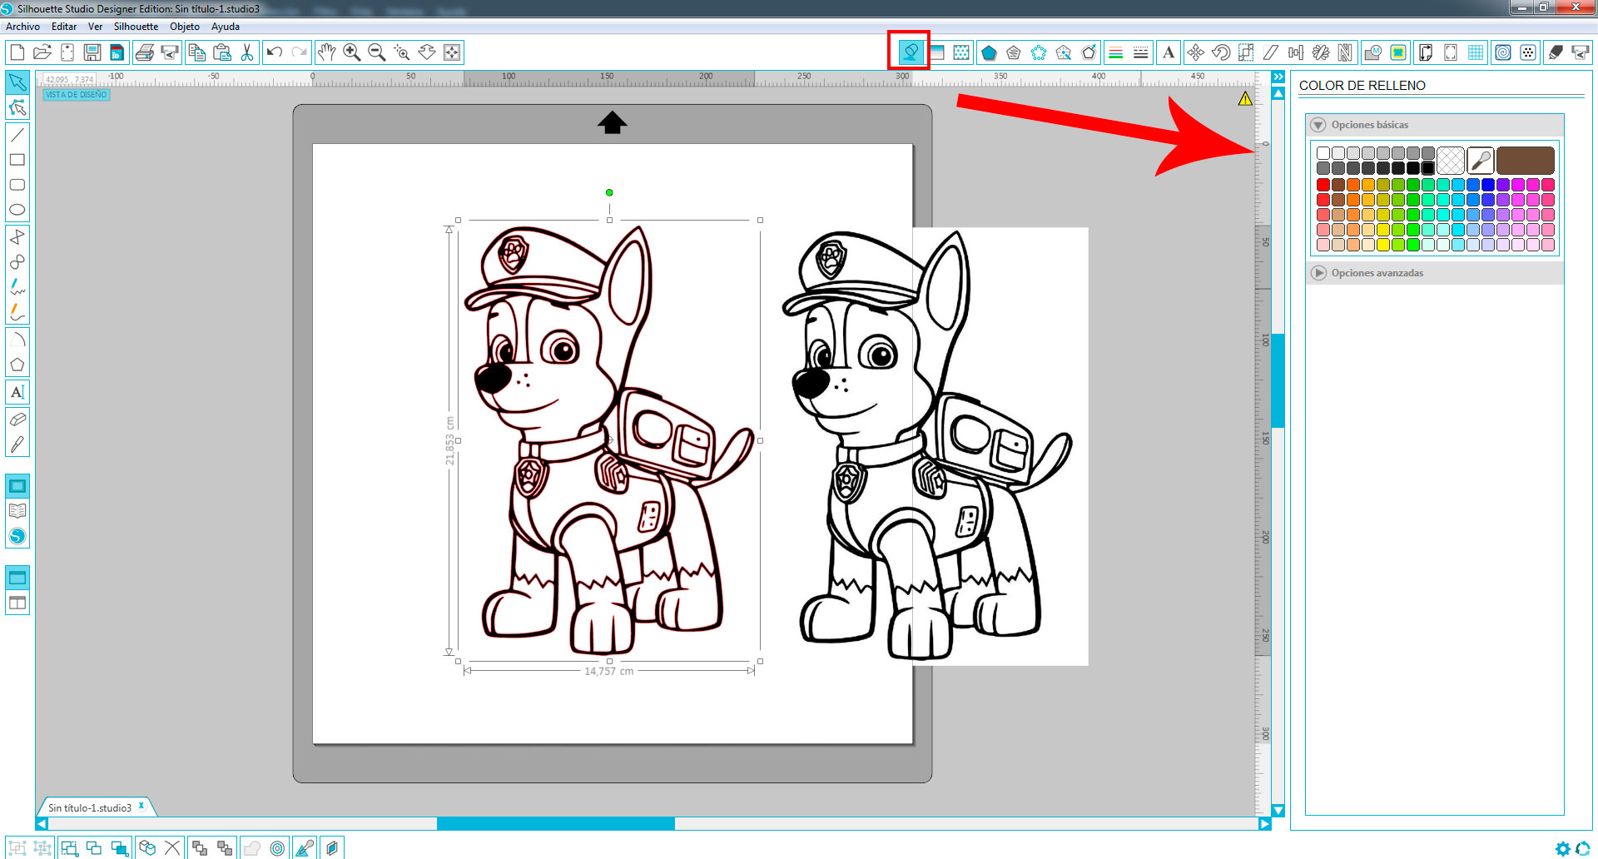Zoom in with the plus magnifier
Viewport: 1598px width, 859px height.
click(352, 52)
